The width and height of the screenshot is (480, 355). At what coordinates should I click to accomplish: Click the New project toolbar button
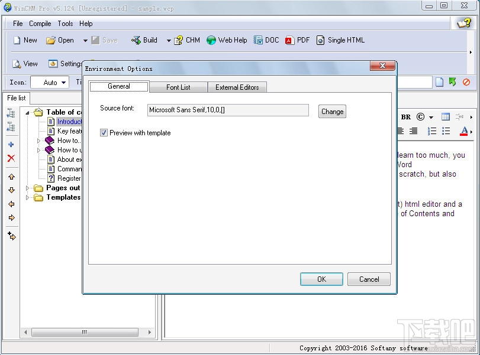click(x=25, y=40)
